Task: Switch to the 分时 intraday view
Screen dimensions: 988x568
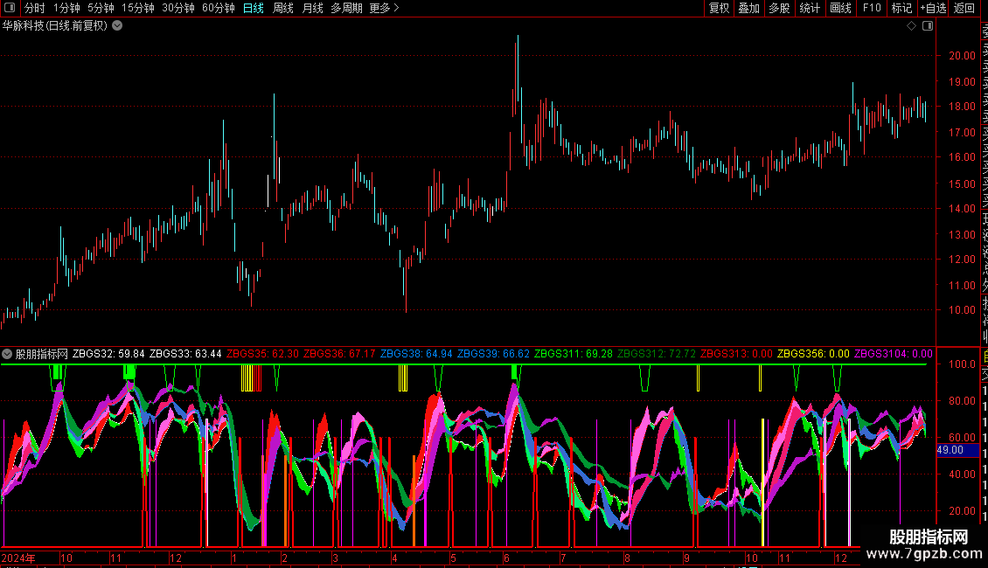Action: pos(35,8)
